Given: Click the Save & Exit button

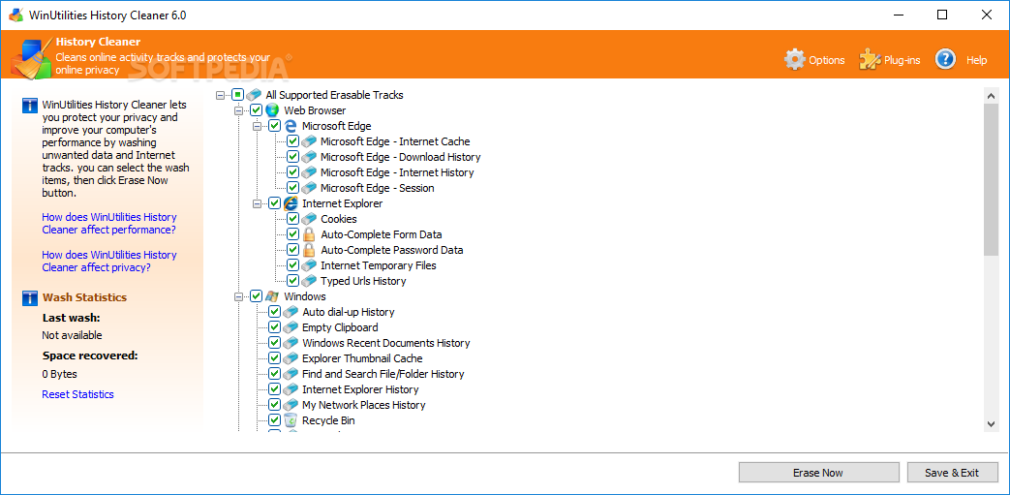Looking at the screenshot, I should click(952, 473).
